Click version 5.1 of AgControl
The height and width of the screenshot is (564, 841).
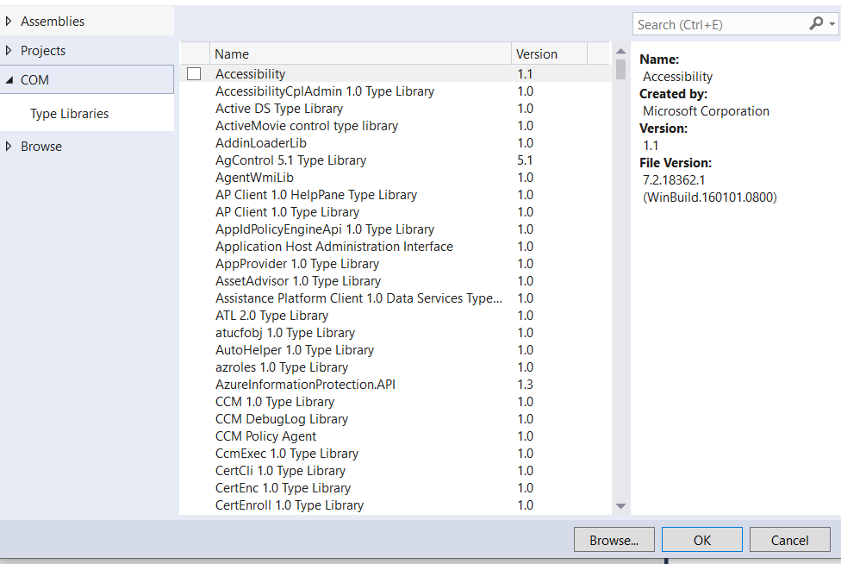click(525, 160)
